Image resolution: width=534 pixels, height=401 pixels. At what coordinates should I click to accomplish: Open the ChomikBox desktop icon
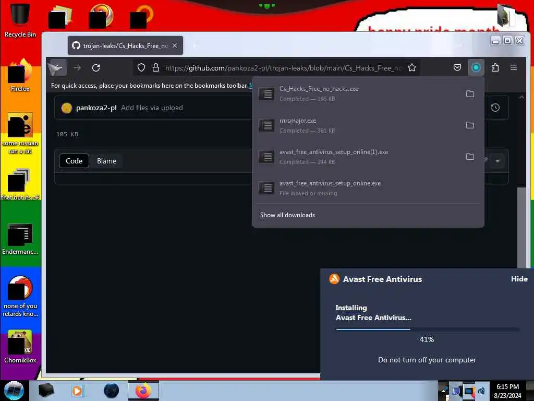[20, 347]
